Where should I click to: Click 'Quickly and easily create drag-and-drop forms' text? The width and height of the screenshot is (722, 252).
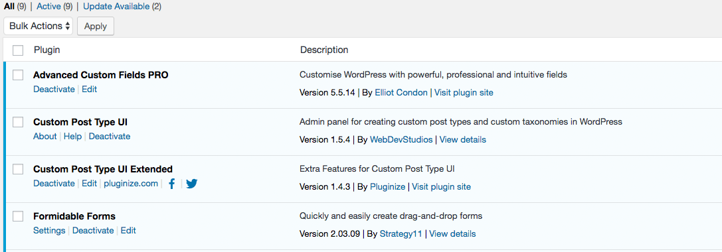[391, 216]
